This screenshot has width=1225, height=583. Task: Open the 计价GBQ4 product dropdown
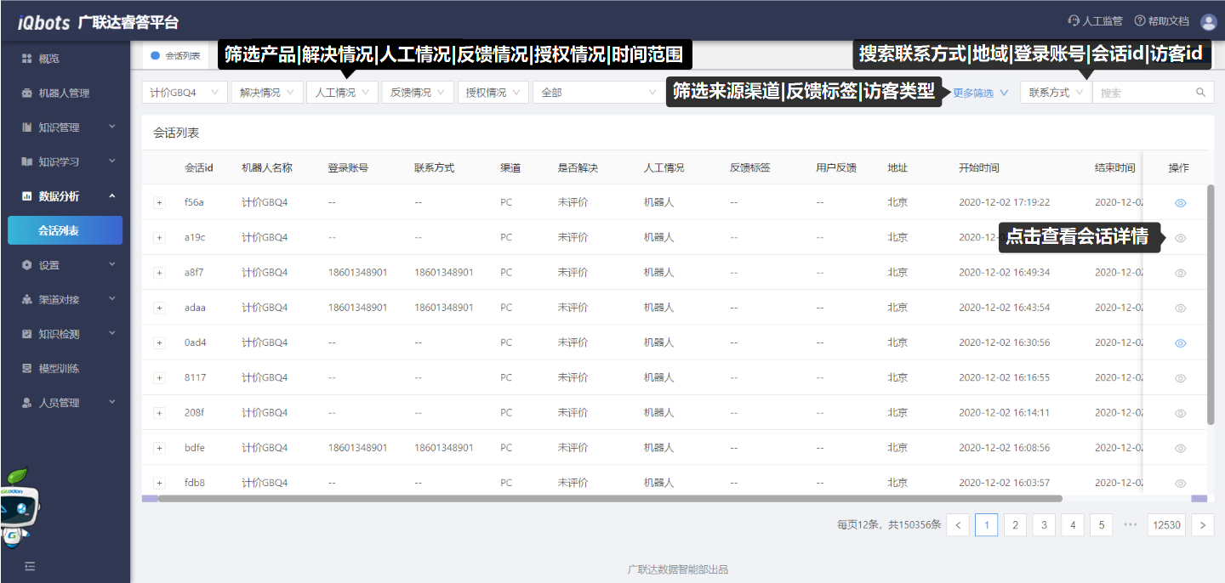tap(185, 93)
